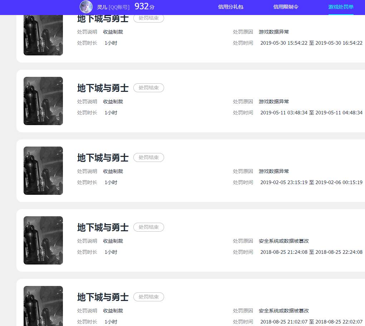Open game thumbnail for the 21:24:08 penalty

pyautogui.click(x=43, y=240)
